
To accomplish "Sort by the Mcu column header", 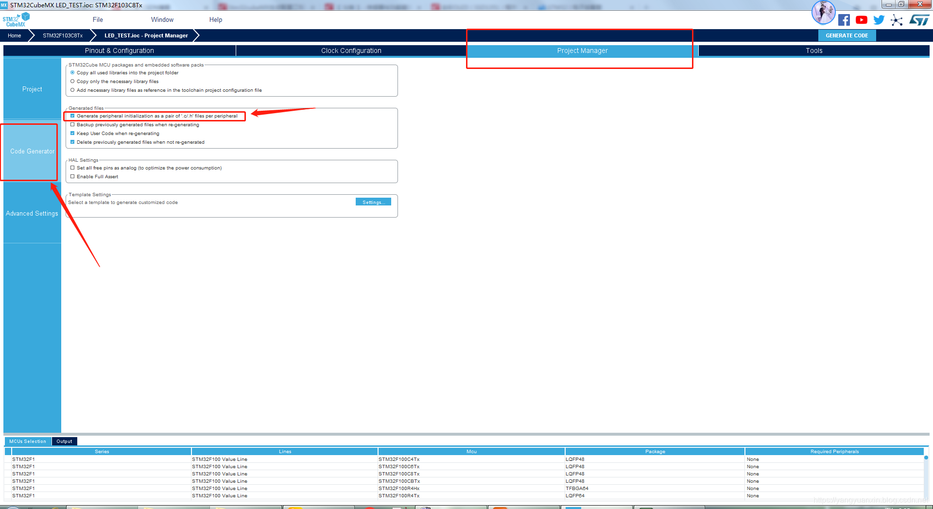I will point(471,452).
